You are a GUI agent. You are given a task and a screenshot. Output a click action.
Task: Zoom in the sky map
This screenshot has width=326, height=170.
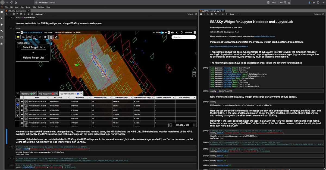click(194, 72)
